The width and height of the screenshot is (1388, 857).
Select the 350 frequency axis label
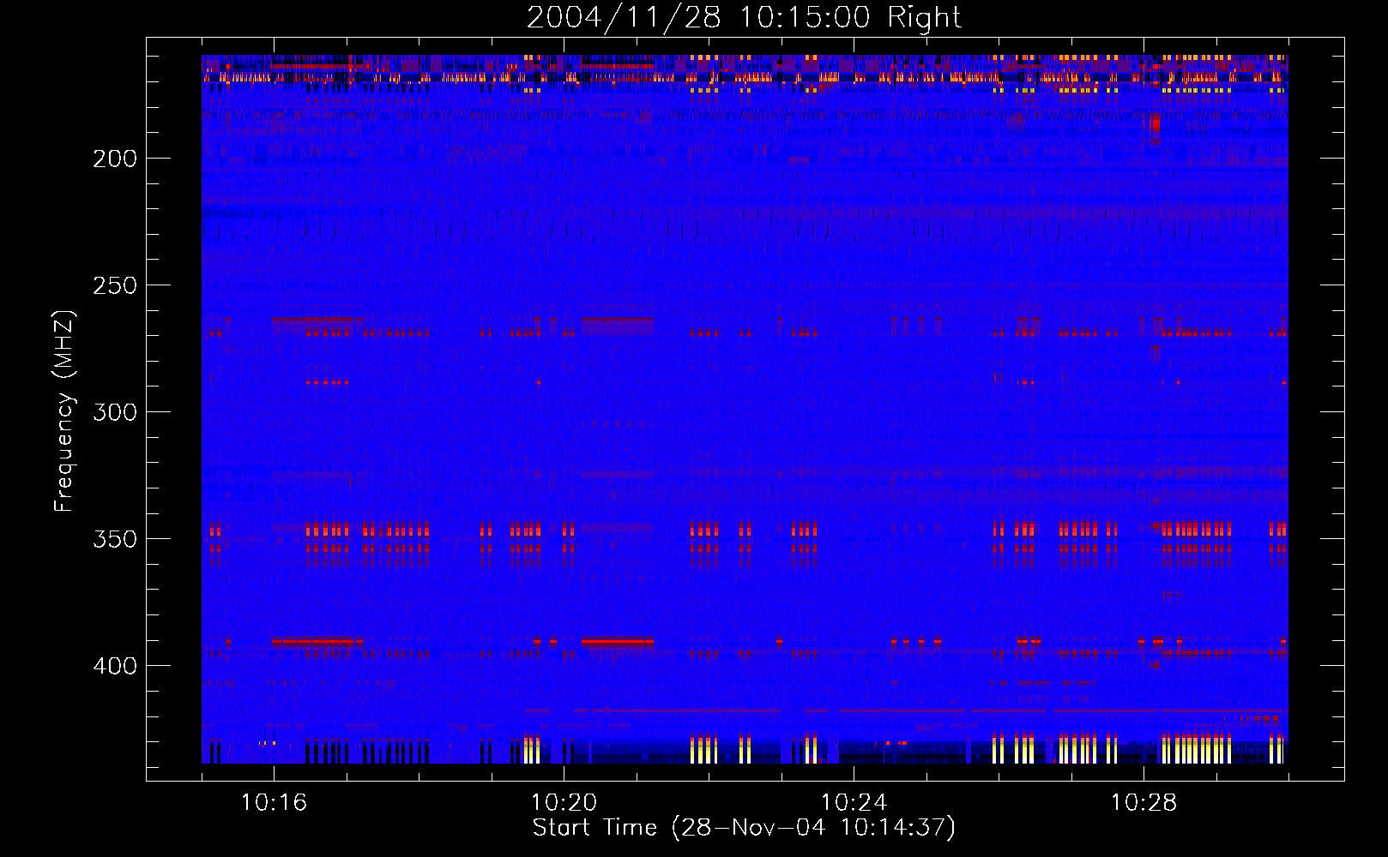pyautogui.click(x=114, y=539)
